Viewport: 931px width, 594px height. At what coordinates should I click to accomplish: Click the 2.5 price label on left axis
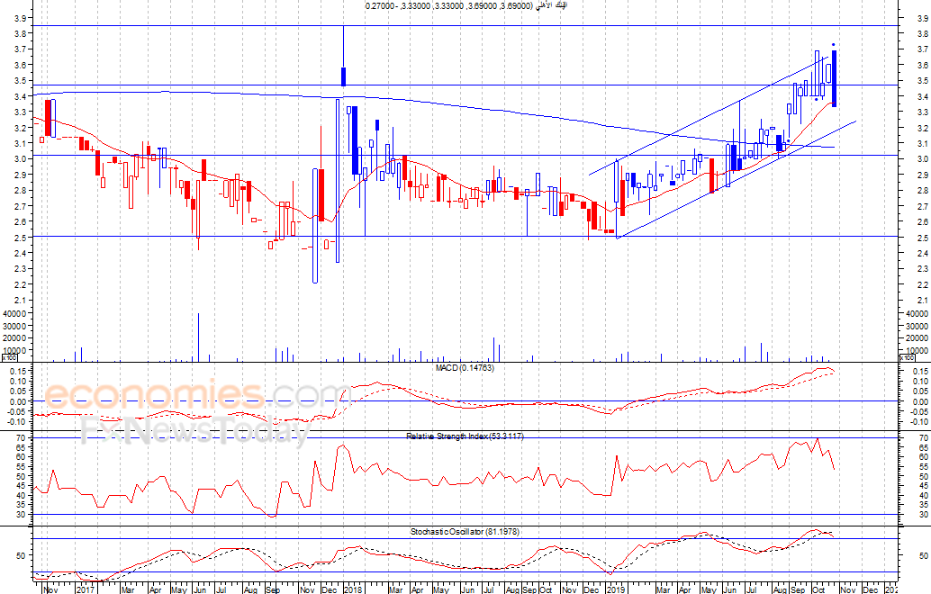20,238
